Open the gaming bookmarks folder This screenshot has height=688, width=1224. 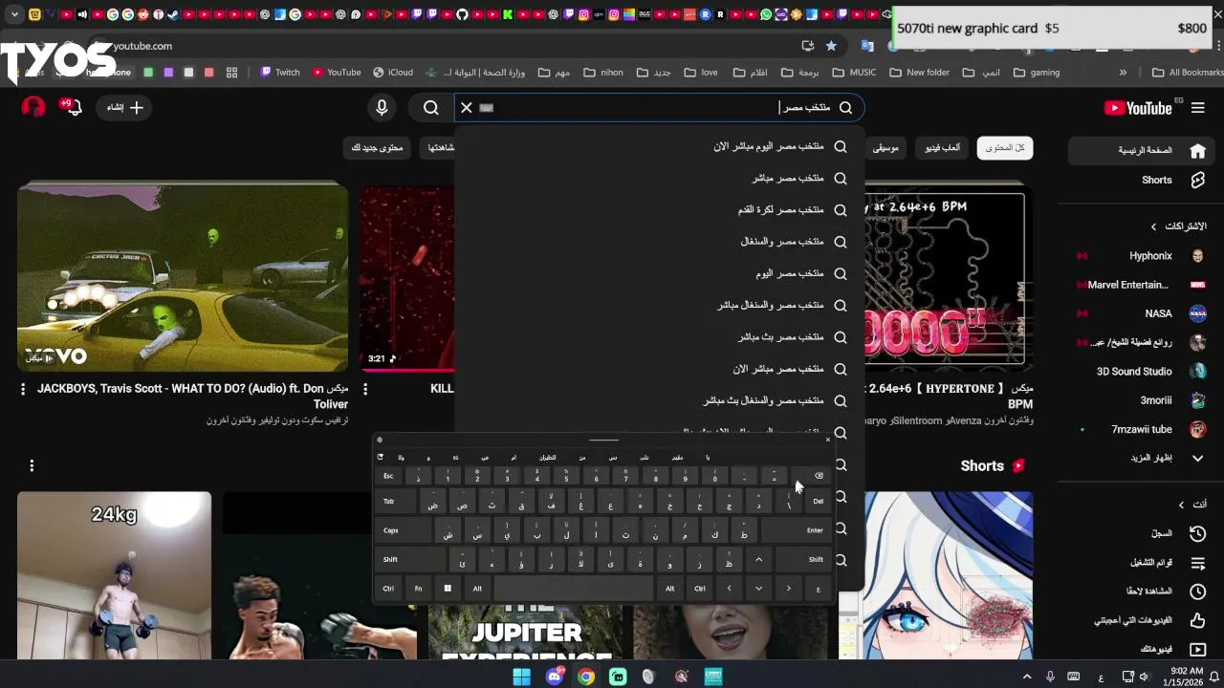(1037, 73)
